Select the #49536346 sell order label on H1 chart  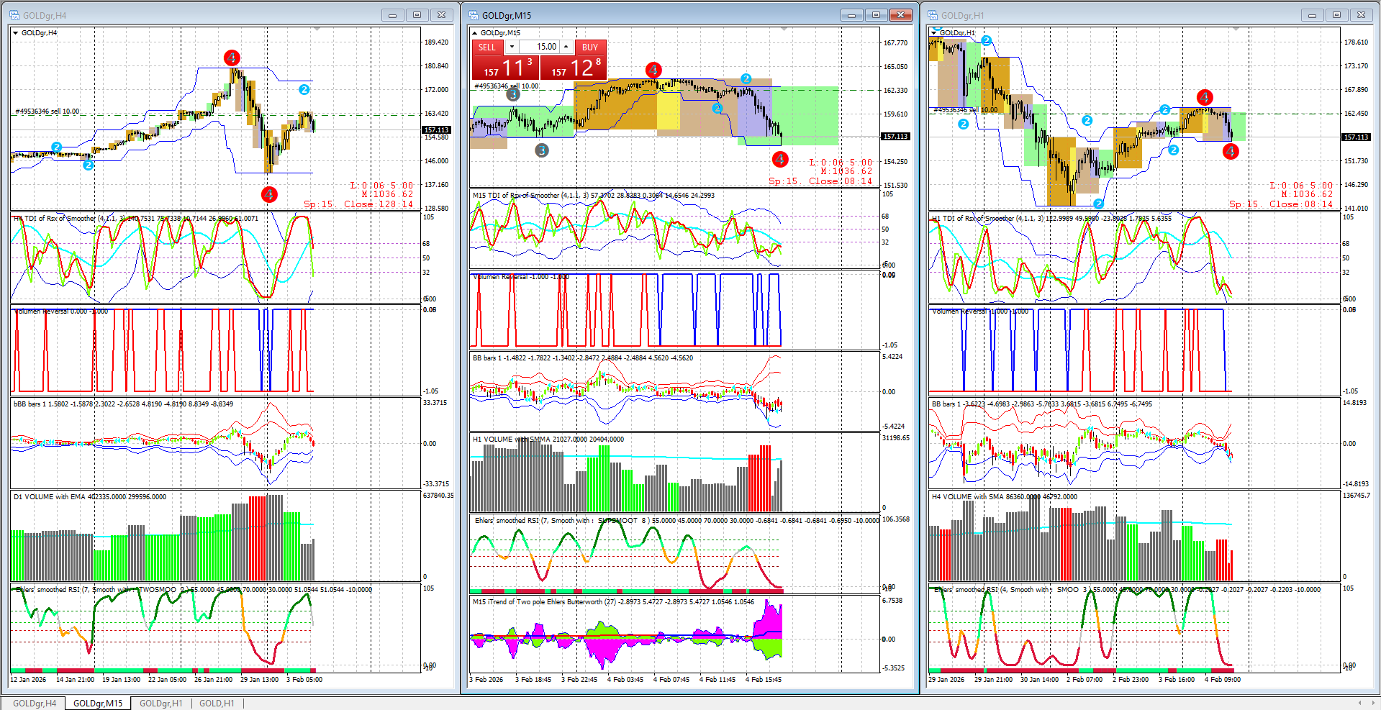coord(966,110)
